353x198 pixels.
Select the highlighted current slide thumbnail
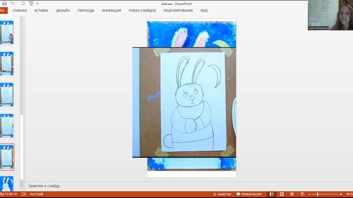tap(7, 157)
